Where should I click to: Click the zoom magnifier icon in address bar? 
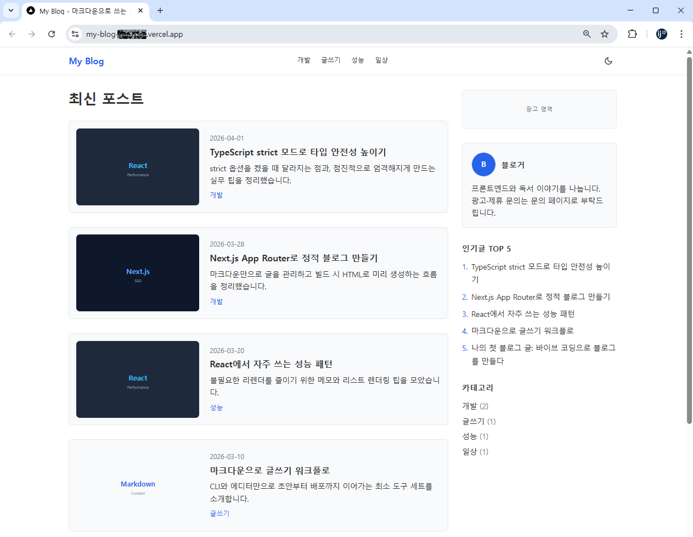587,34
